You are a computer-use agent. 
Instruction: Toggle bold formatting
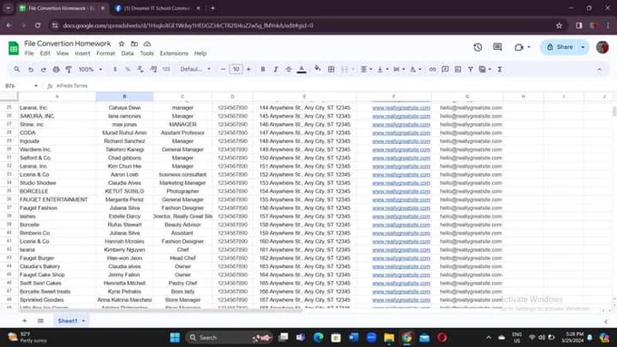(x=263, y=69)
